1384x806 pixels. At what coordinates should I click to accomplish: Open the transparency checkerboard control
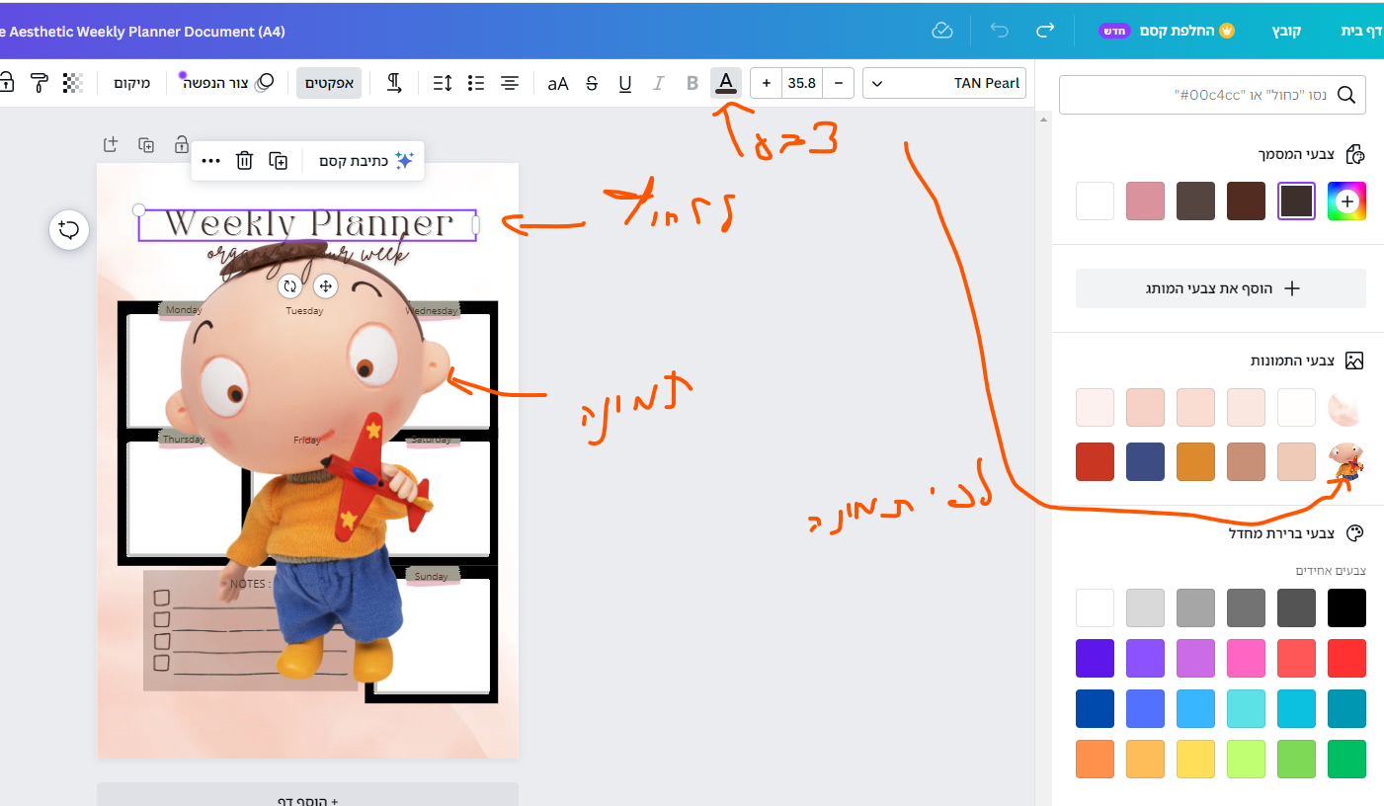coord(72,83)
